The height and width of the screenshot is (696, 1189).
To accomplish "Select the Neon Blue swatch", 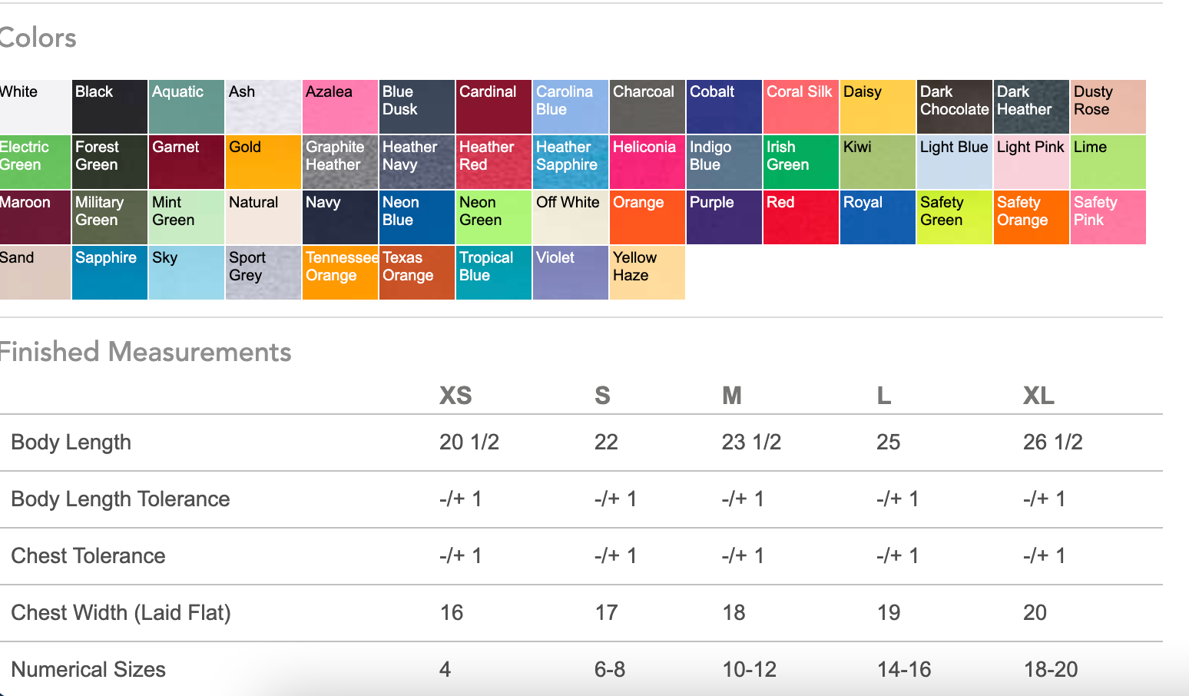I will tap(417, 217).
